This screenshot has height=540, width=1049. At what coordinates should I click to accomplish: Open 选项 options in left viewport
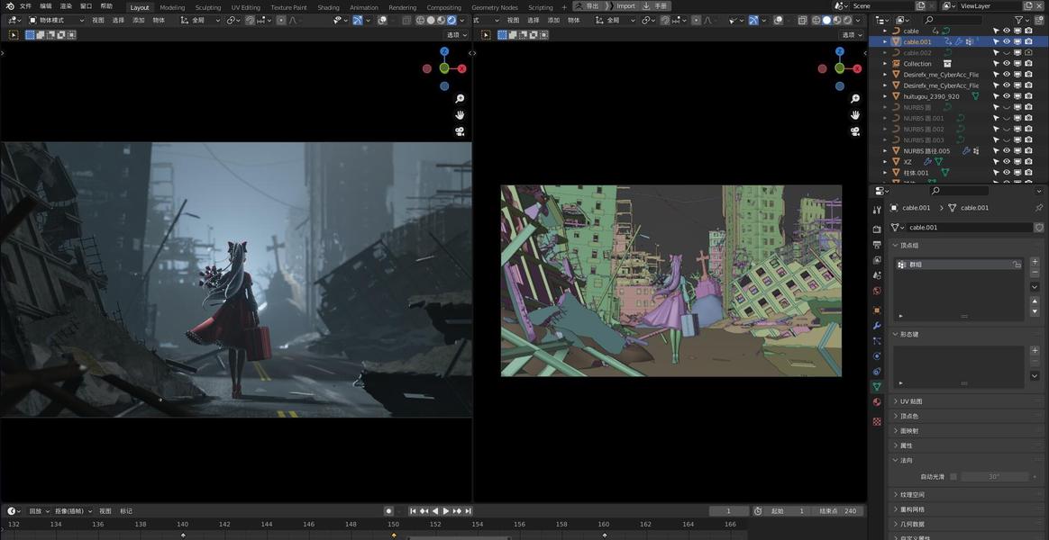457,35
